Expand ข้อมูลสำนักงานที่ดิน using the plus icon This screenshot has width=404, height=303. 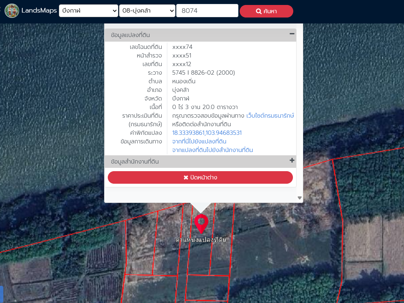pyautogui.click(x=292, y=161)
